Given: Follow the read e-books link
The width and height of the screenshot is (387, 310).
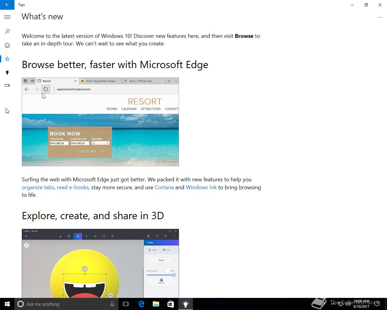Looking at the screenshot, I should (x=73, y=187).
